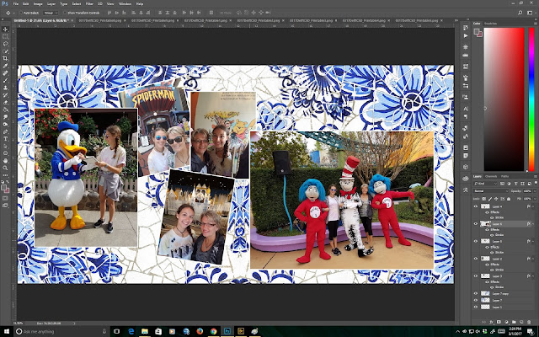Hide Layer 1 with eye icon

(x=476, y=307)
